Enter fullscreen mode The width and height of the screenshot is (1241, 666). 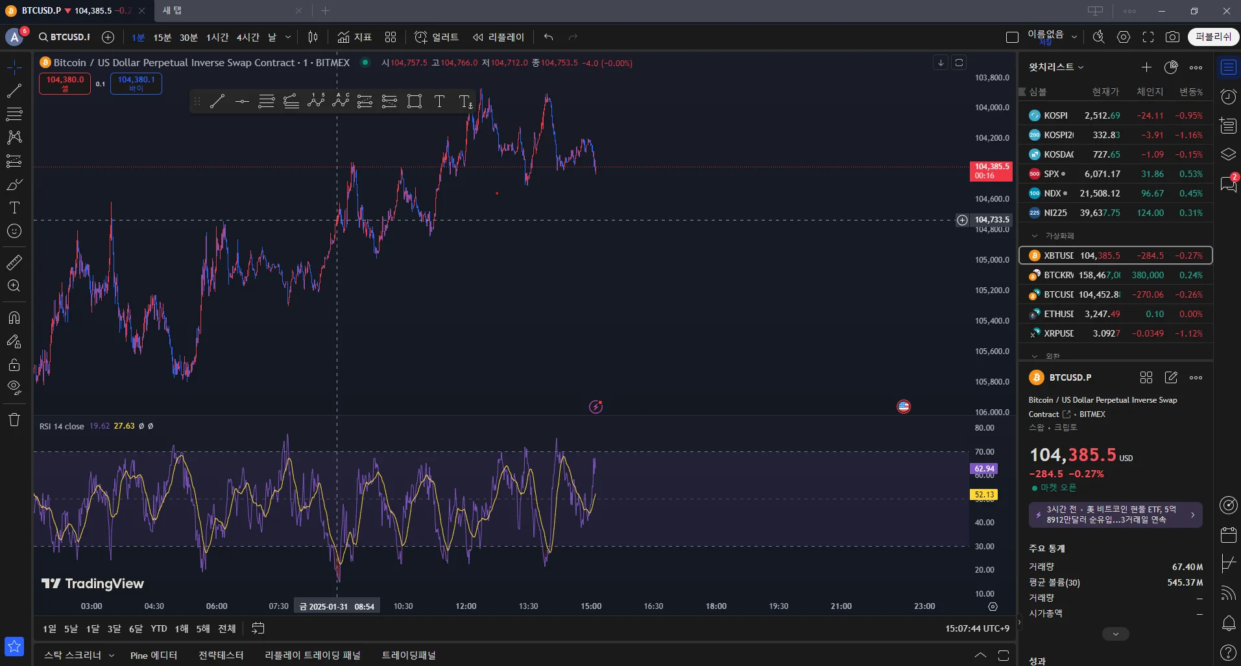[1148, 37]
